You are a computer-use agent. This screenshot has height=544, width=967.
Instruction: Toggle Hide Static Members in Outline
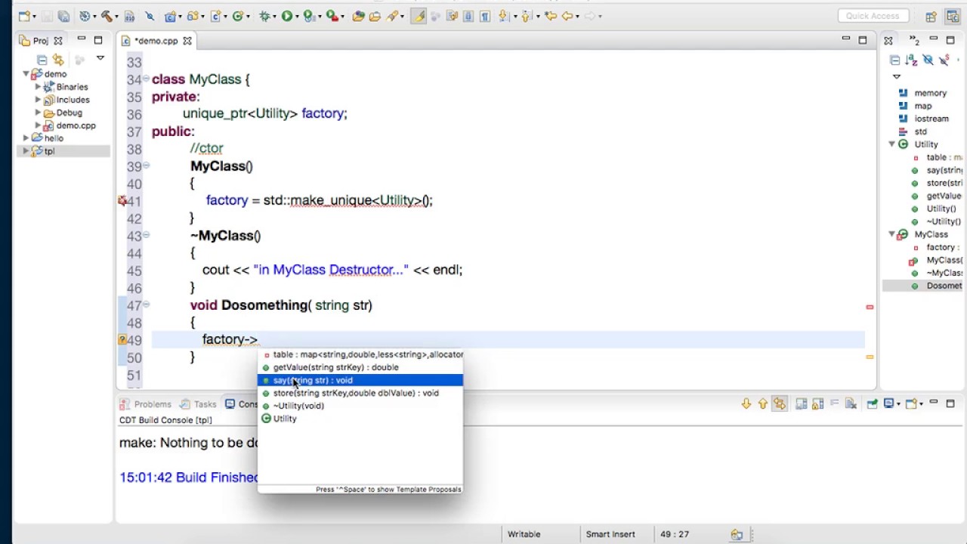[x=944, y=60]
